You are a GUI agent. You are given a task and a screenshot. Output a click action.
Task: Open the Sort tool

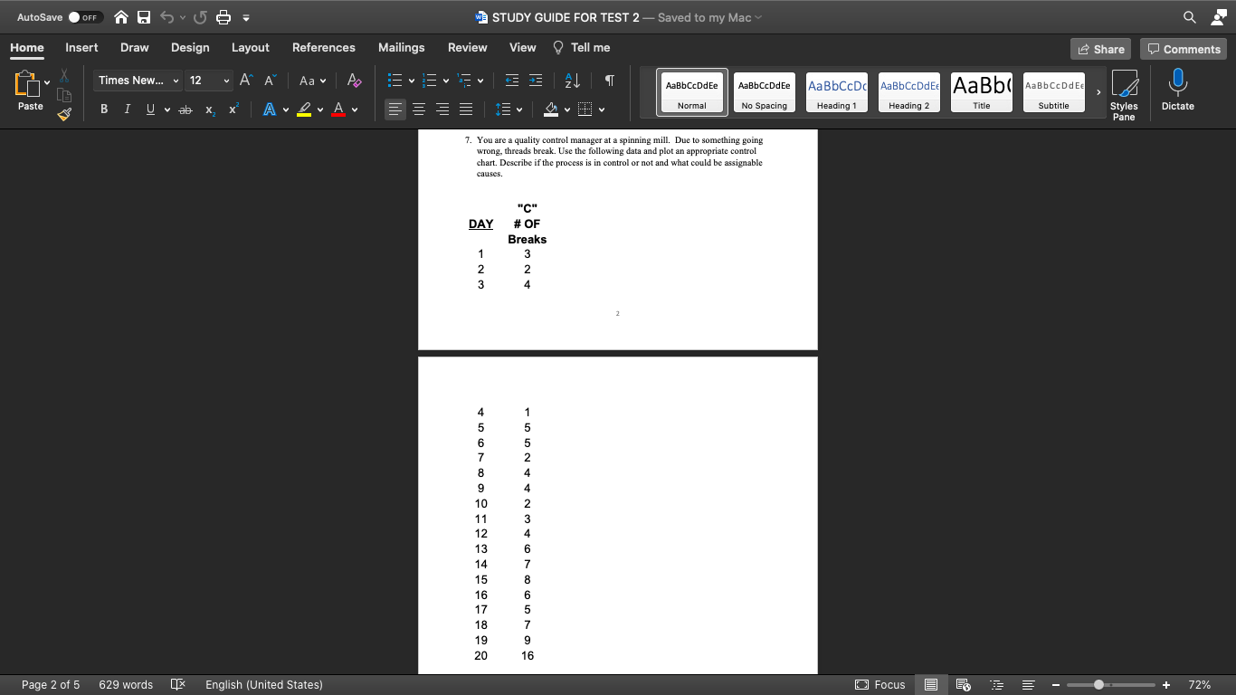(x=570, y=81)
